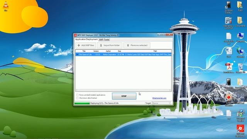This screenshot has width=247, height=139.
Task: Open the Target device dropdown
Action: click(x=161, y=103)
